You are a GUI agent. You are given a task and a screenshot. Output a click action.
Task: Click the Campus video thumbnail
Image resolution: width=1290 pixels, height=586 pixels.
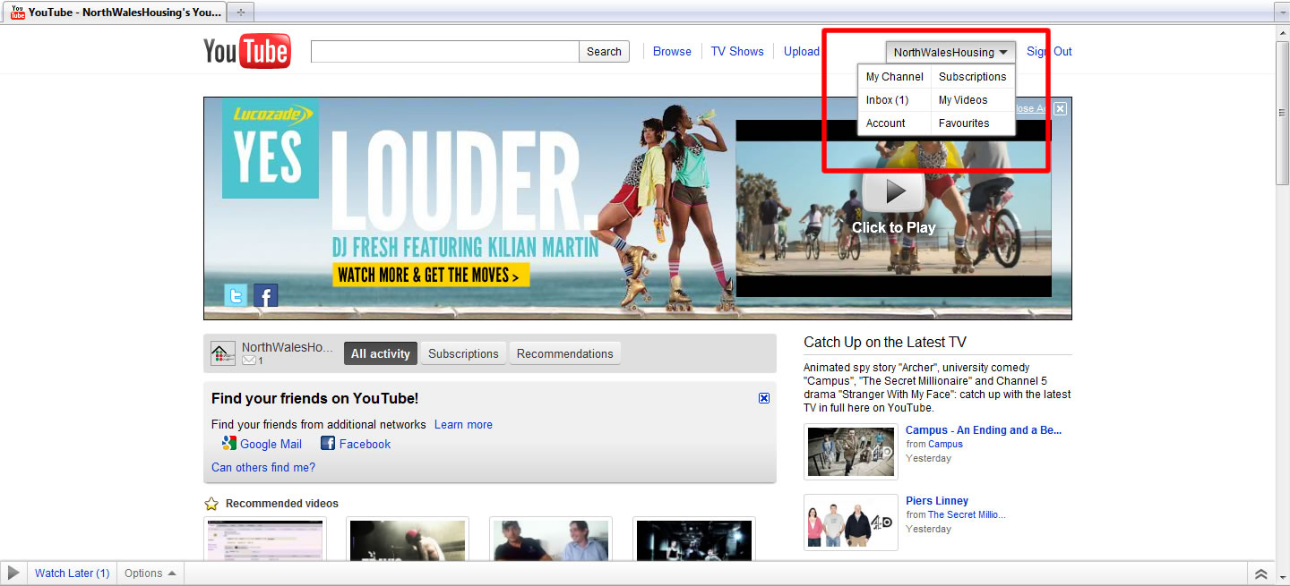850,452
